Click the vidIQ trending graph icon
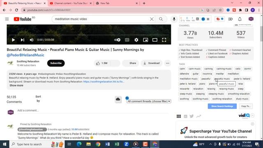Screen dimensions: 263x148 tap(198, 116)
